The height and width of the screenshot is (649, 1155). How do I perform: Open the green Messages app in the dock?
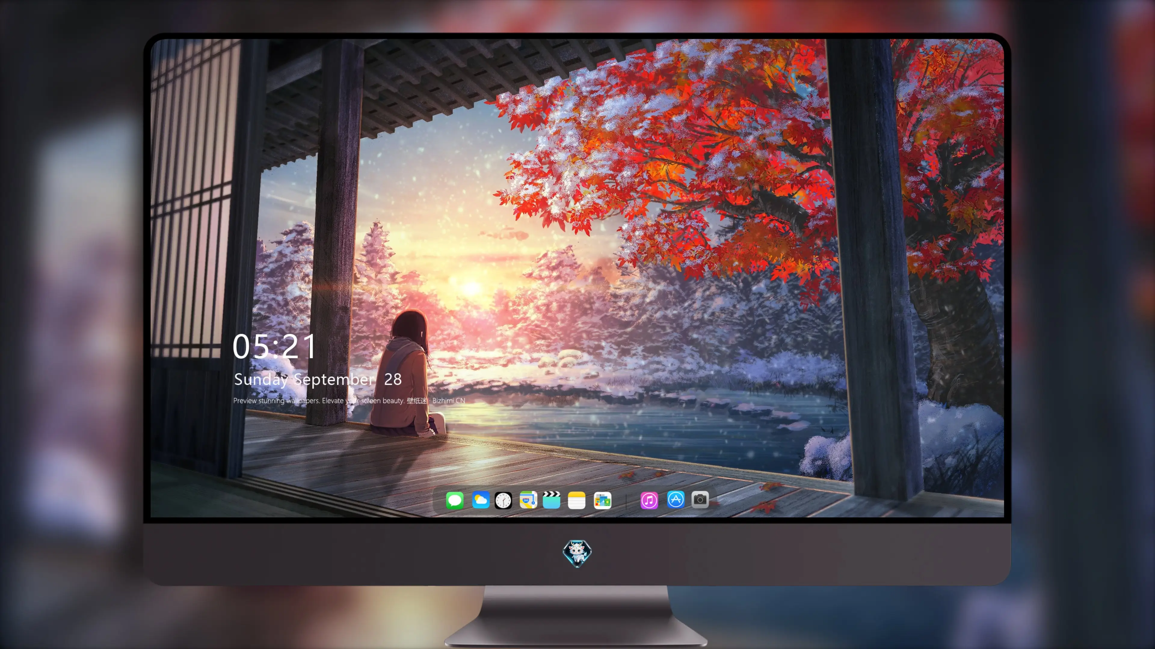(455, 500)
